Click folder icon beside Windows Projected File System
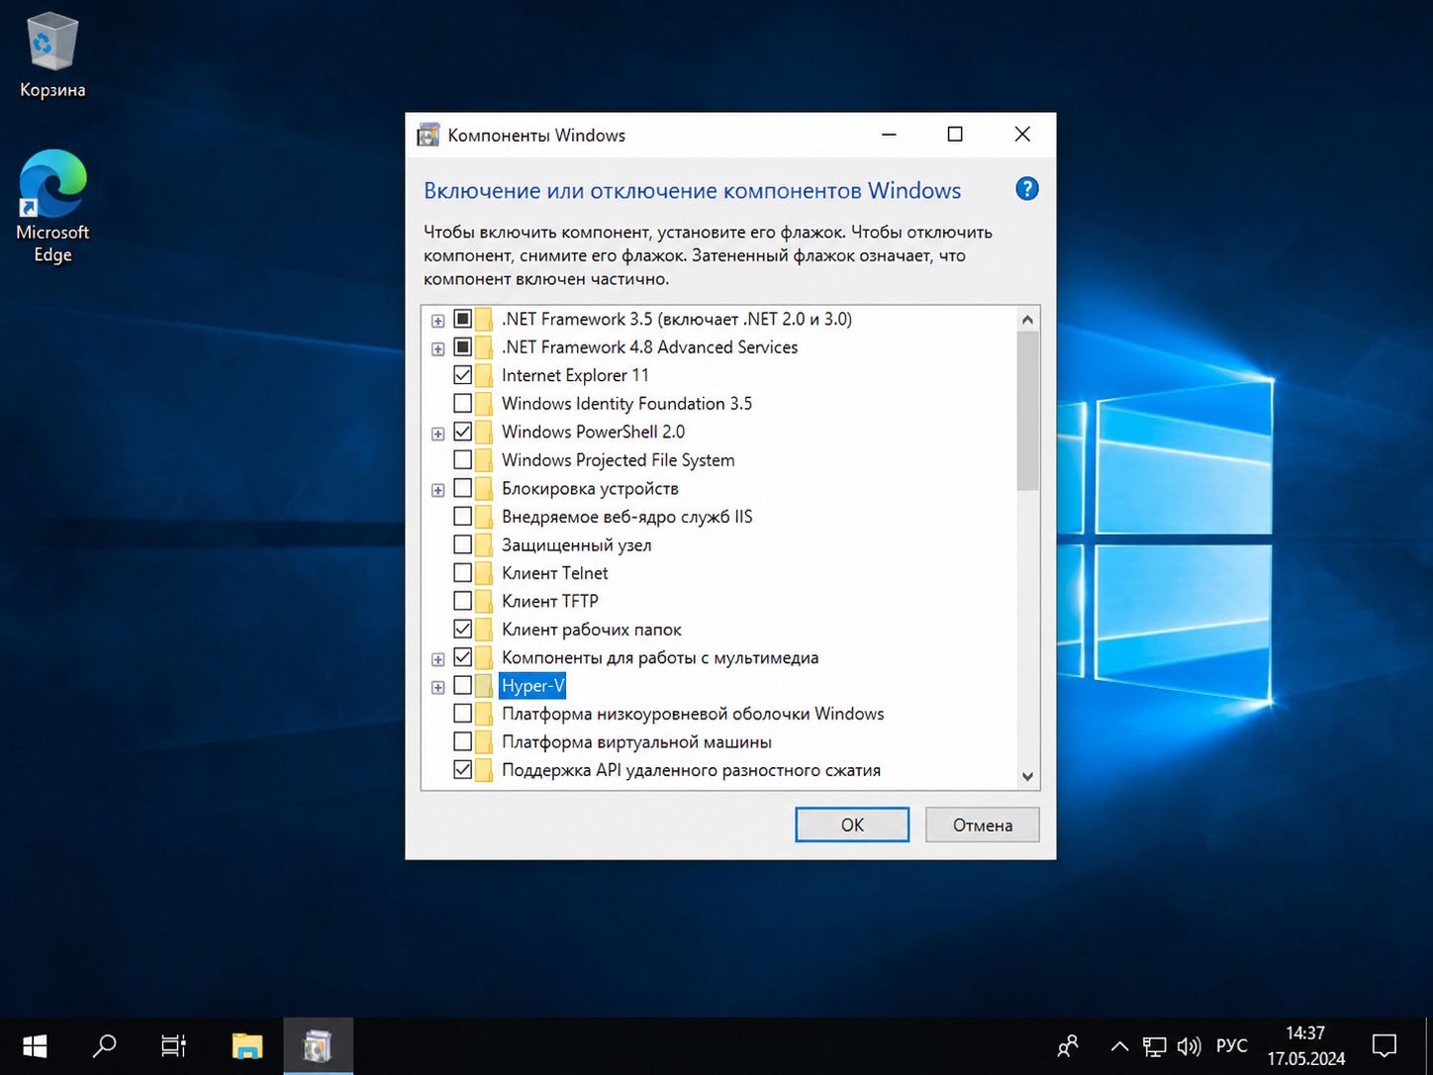This screenshot has height=1075, width=1433. (484, 460)
